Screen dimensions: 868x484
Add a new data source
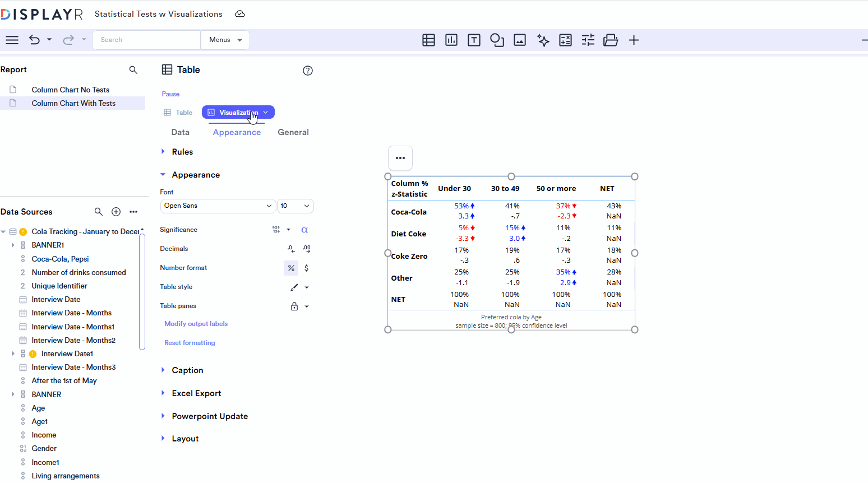coord(116,212)
